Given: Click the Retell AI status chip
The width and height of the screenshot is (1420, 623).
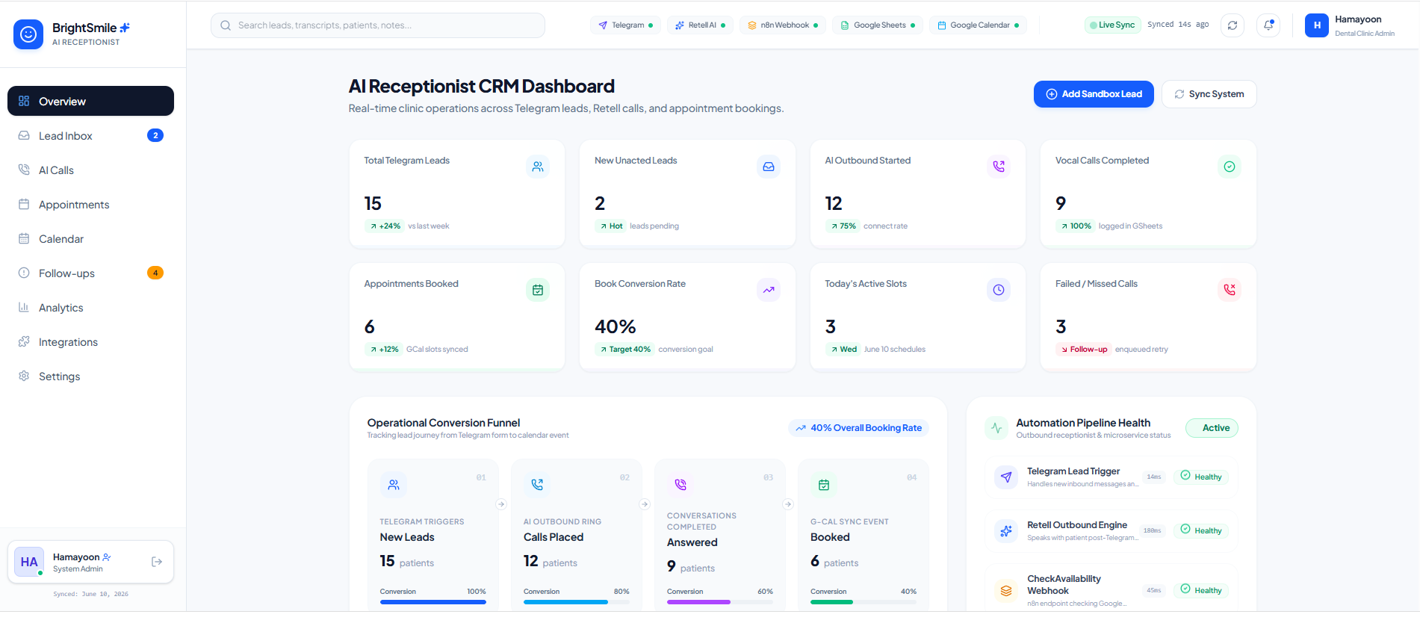Looking at the screenshot, I should 701,25.
